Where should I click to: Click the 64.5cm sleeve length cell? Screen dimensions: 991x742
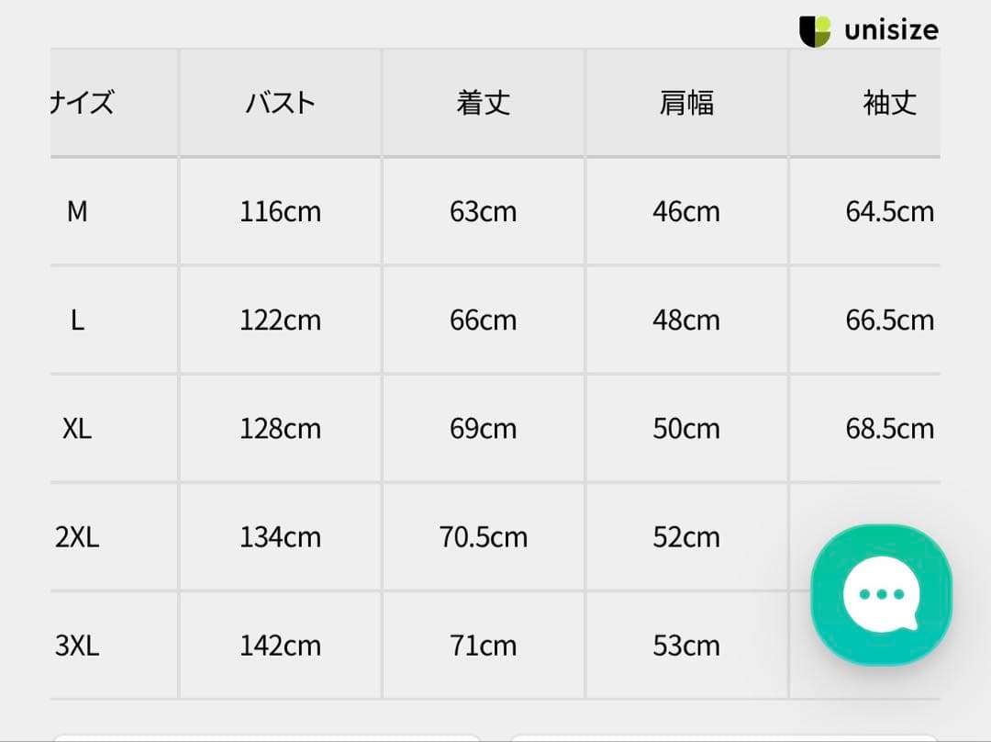pyautogui.click(x=889, y=212)
